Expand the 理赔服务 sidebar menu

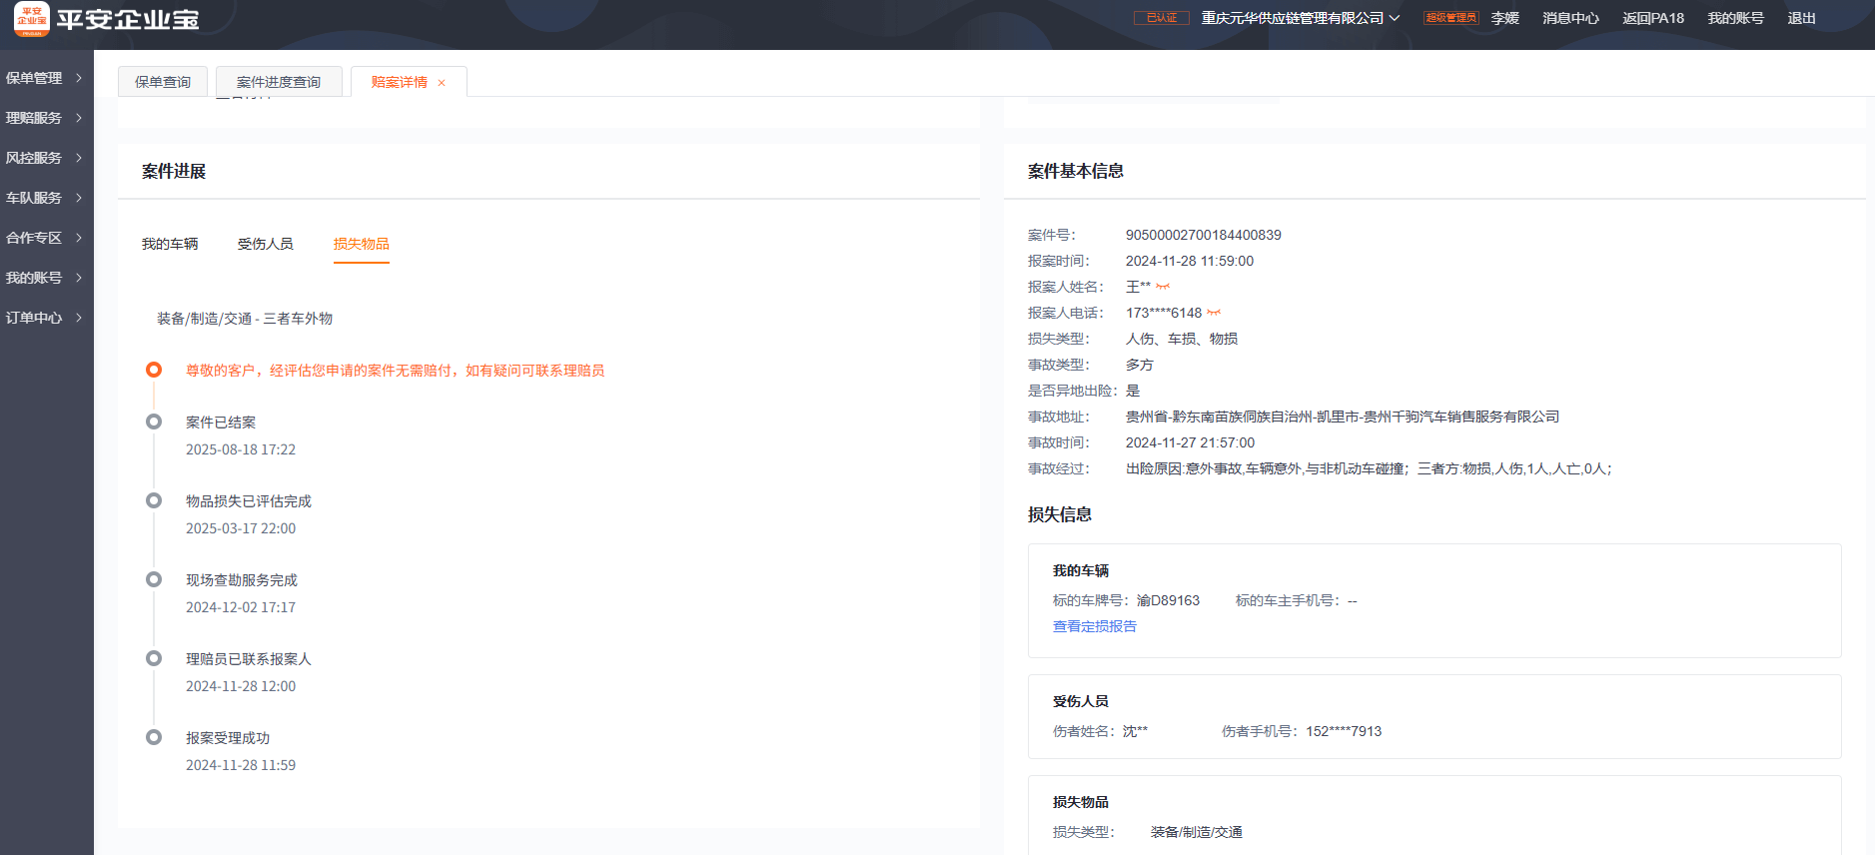45,118
